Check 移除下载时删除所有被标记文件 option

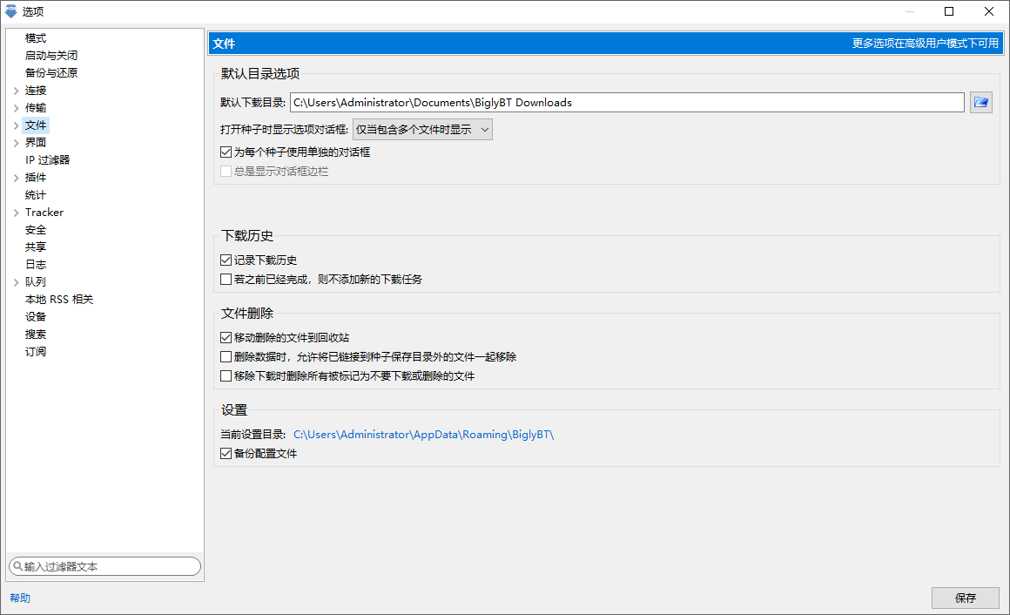pyautogui.click(x=226, y=375)
